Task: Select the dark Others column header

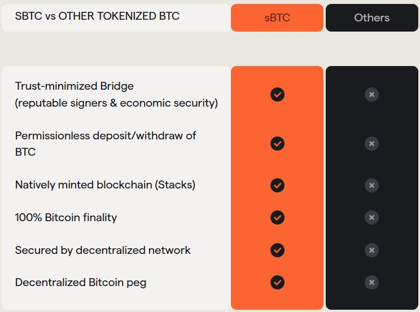Action: (372, 17)
